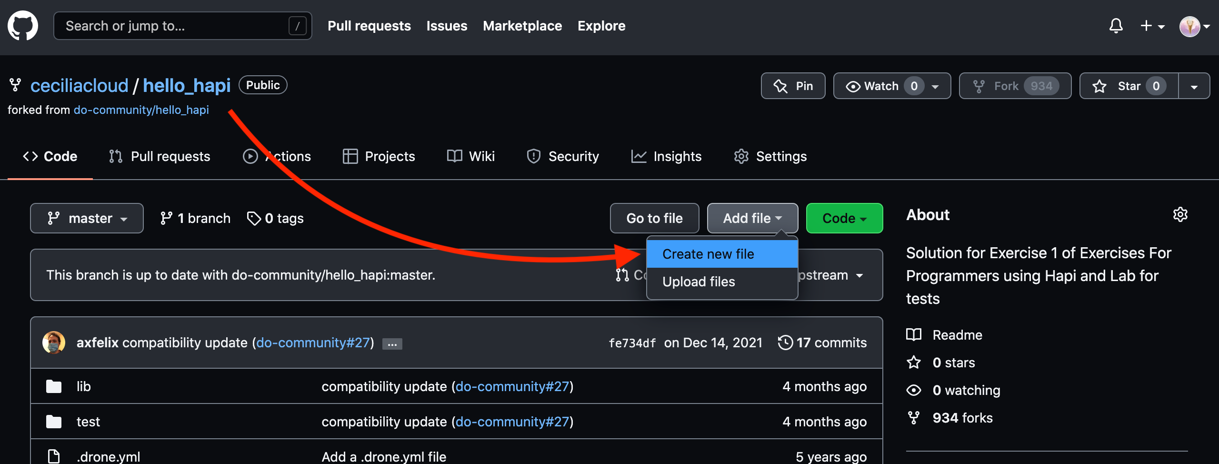The height and width of the screenshot is (464, 1219).
Task: Open do-community#27 link in test row
Action: (x=512, y=422)
